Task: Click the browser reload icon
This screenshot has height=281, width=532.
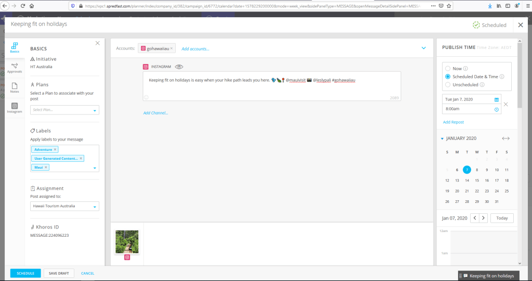Action: pyautogui.click(x=23, y=6)
